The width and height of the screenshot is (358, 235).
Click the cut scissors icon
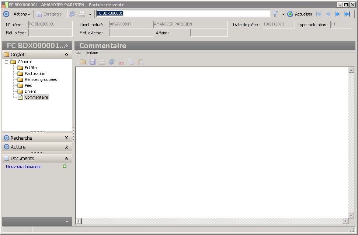(121, 62)
